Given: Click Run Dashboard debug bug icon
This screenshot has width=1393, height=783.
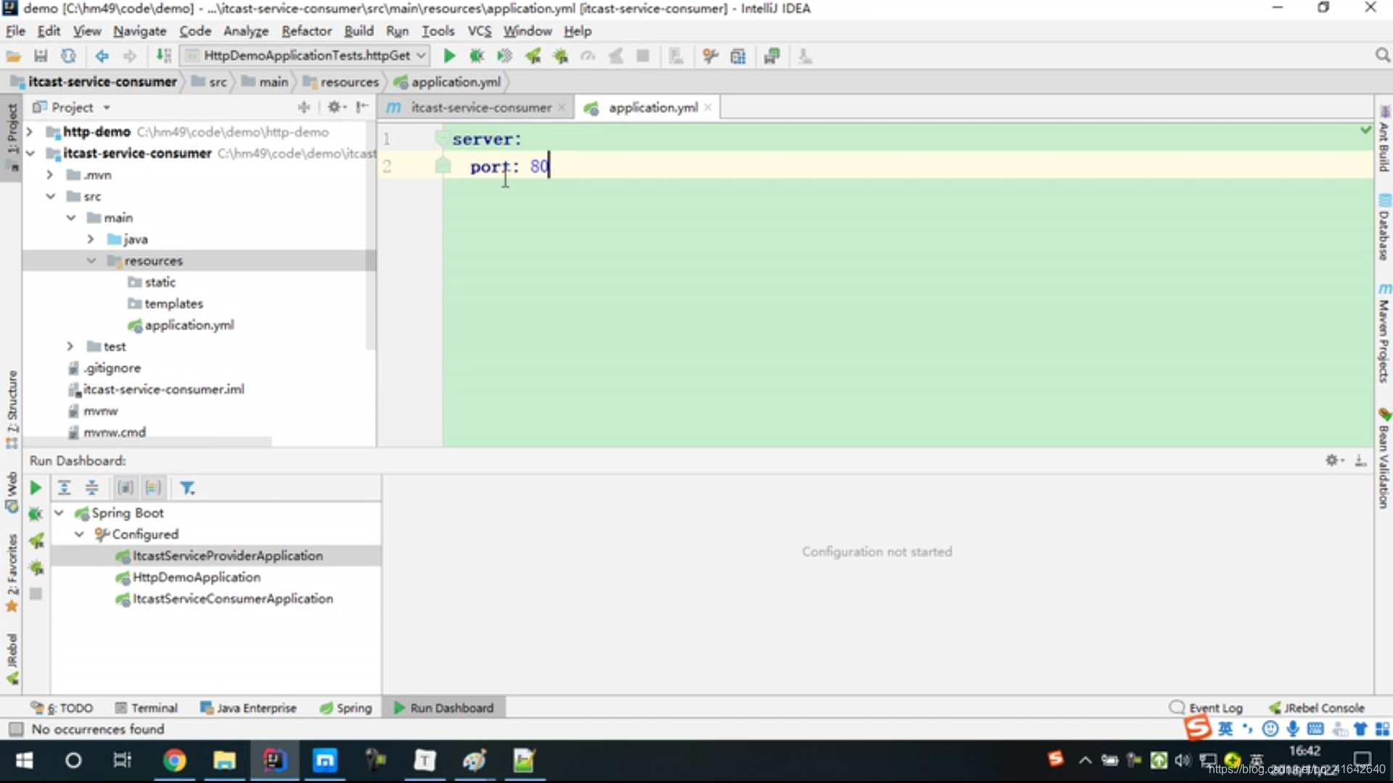Looking at the screenshot, I should (35, 514).
